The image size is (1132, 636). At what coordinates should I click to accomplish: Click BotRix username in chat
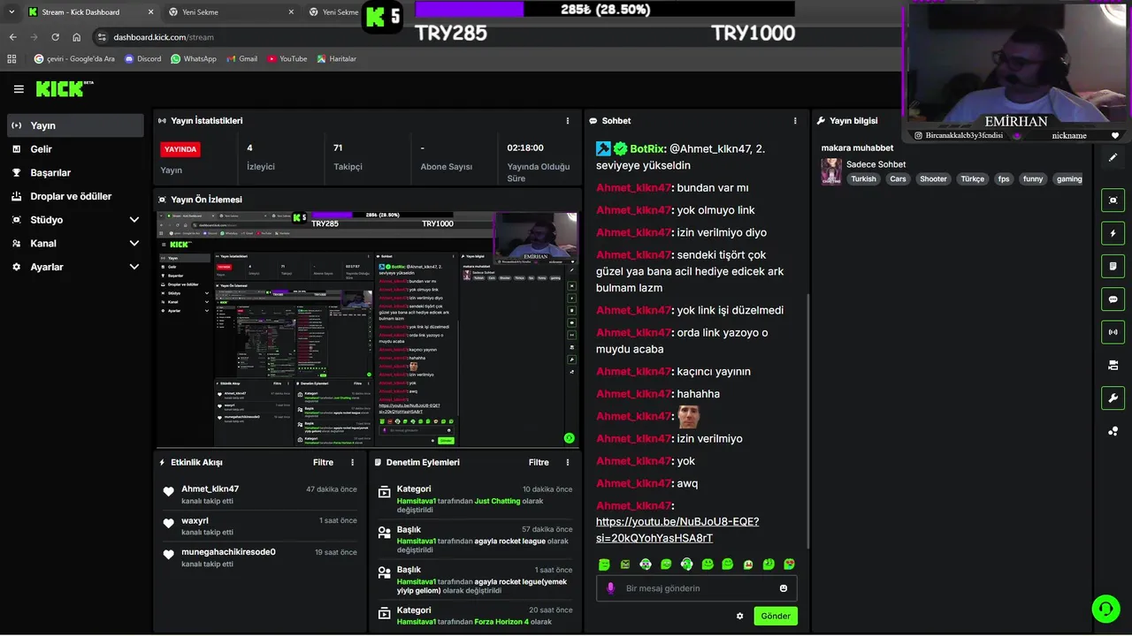[x=647, y=148]
